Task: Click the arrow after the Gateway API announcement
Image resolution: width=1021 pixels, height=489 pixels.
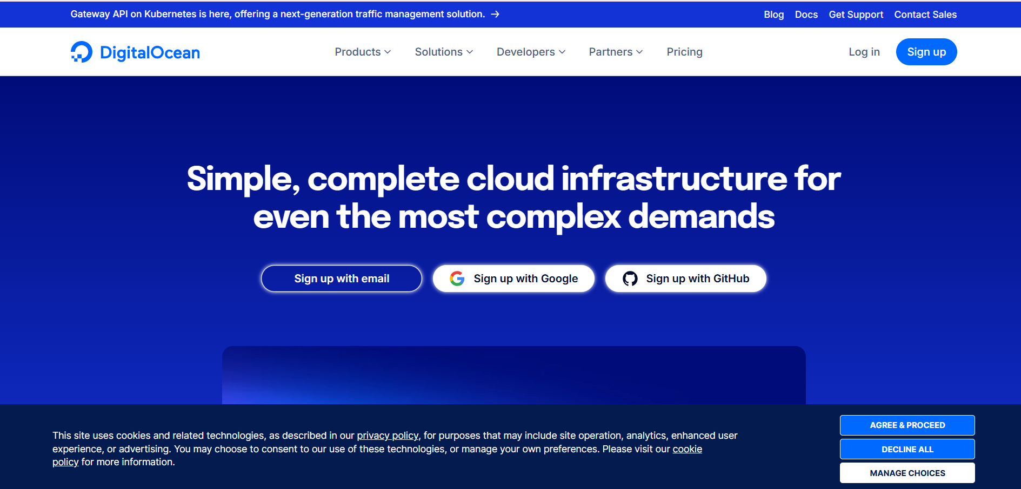Action: 495,14
